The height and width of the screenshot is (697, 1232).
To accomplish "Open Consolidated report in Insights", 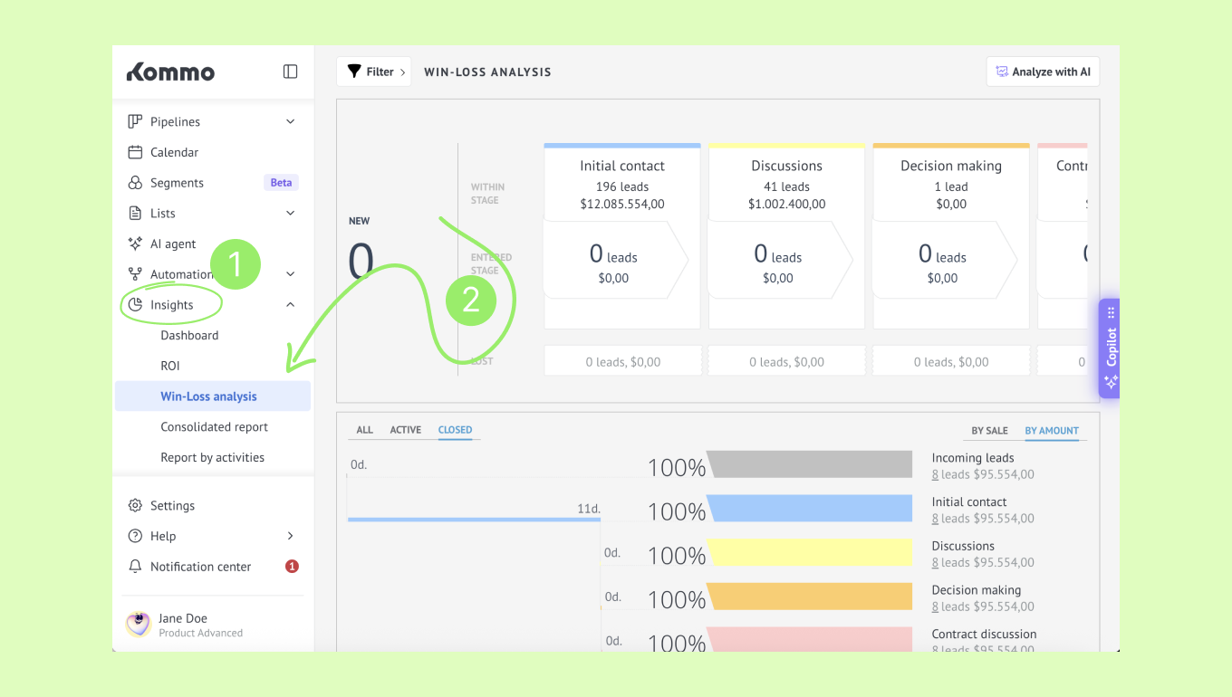I will pos(215,426).
